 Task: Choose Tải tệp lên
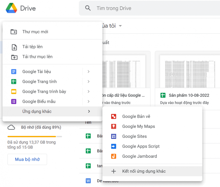52,47
